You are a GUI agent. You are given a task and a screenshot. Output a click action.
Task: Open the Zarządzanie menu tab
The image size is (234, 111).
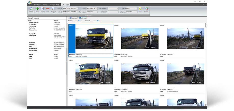[37, 5]
